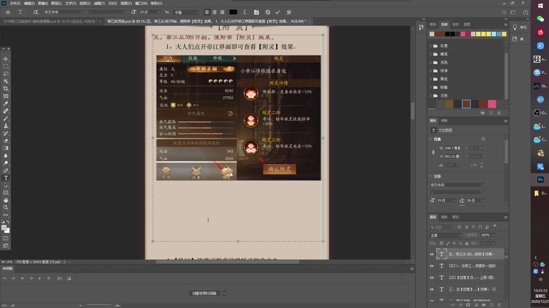Toggle the adjustment layer filter
Screen dimensions: 549x308
(x=467, y=227)
